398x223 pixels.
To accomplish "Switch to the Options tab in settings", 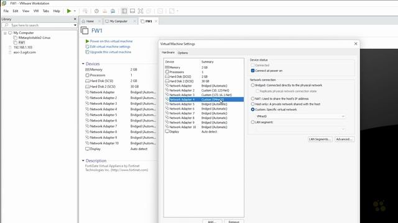I will point(183,53).
